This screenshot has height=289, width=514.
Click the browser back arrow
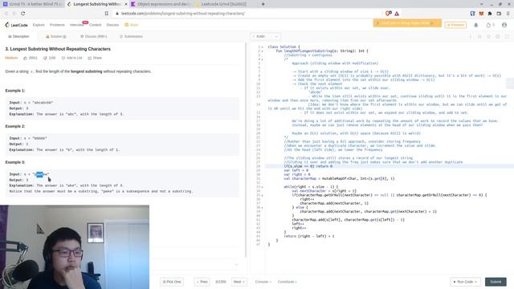(x=6, y=14)
